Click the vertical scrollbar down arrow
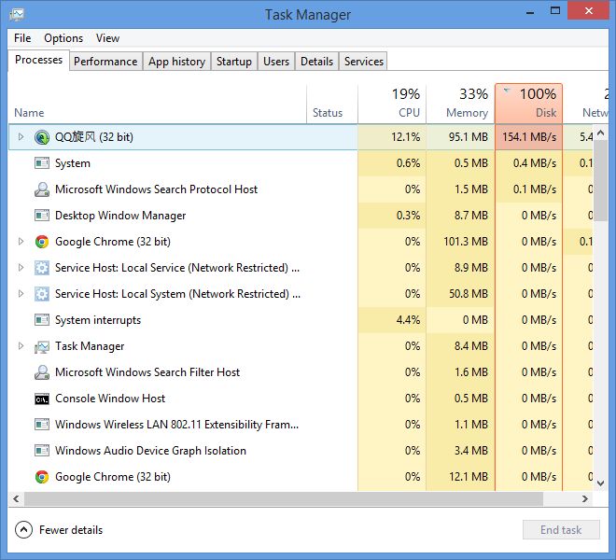The image size is (616, 560). [601, 483]
